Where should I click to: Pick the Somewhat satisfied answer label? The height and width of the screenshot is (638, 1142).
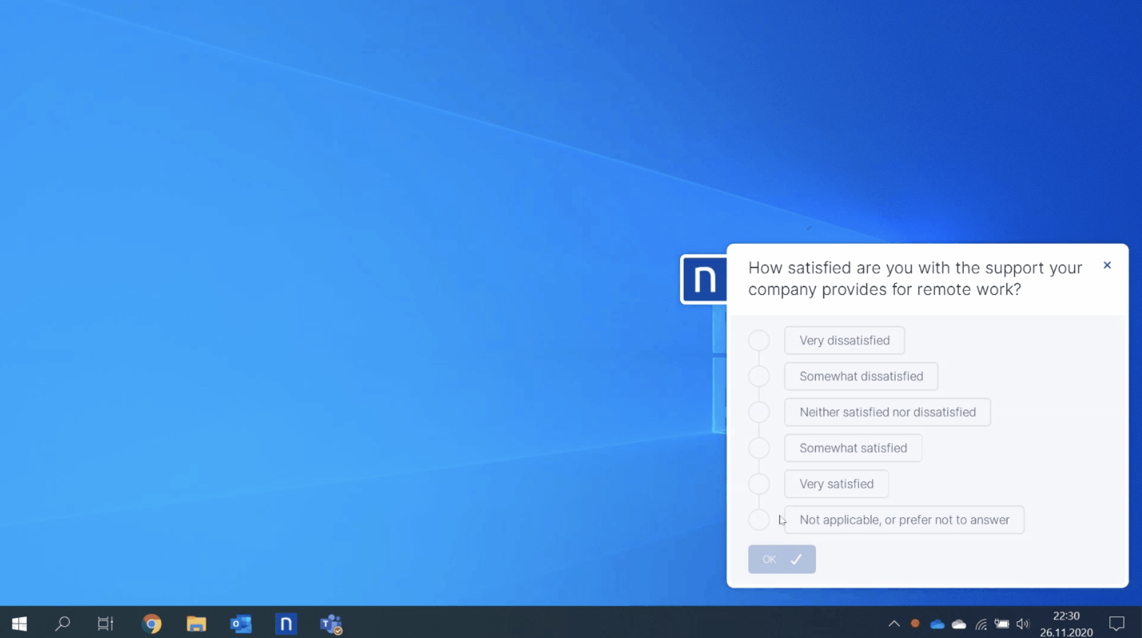853,448
